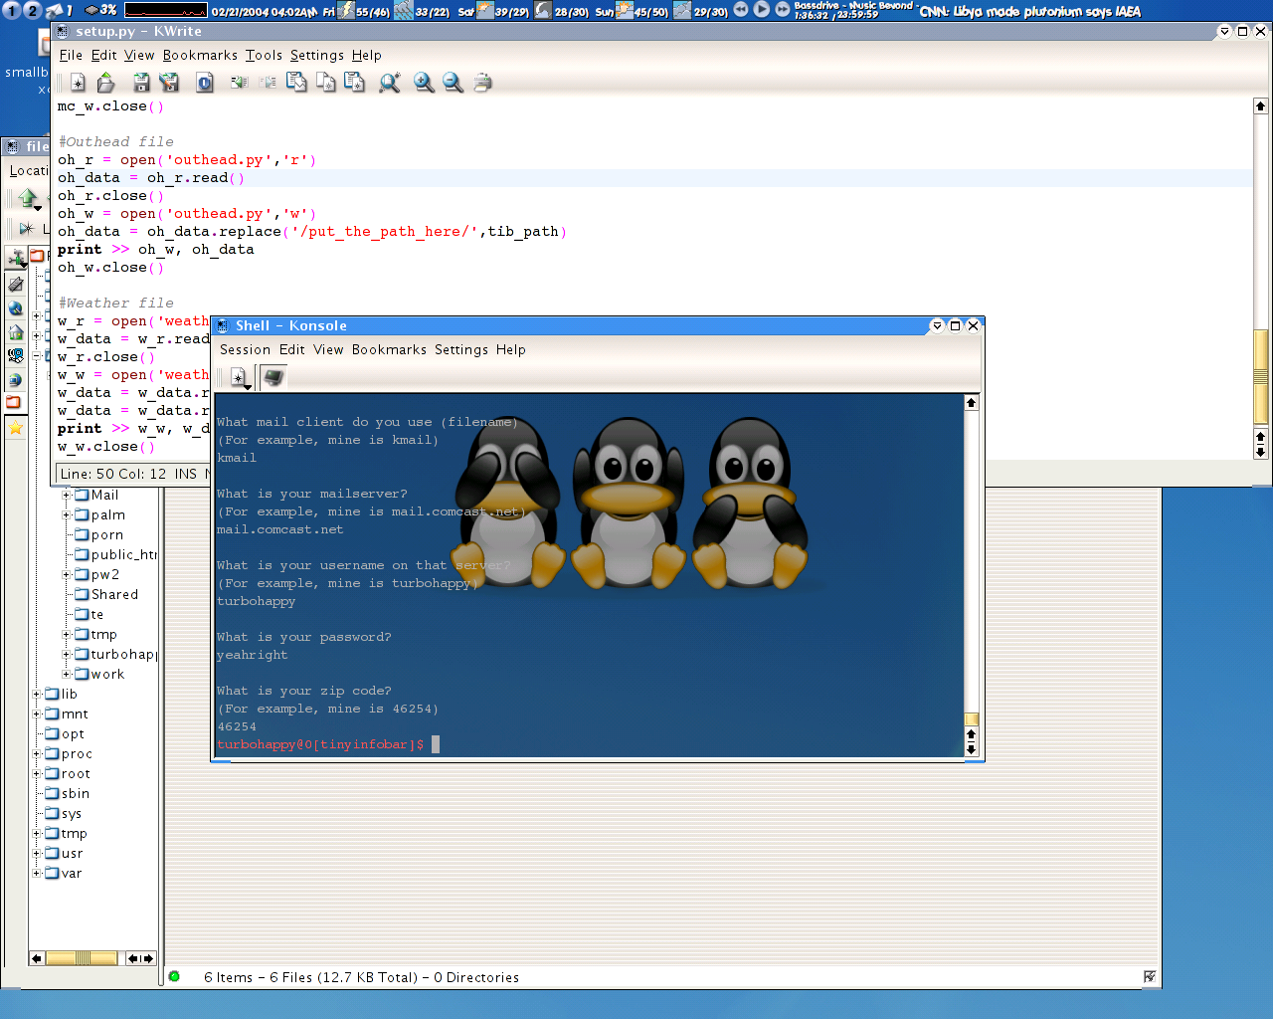Expand pw2 folder in tree
The height and width of the screenshot is (1019, 1273).
[67, 574]
